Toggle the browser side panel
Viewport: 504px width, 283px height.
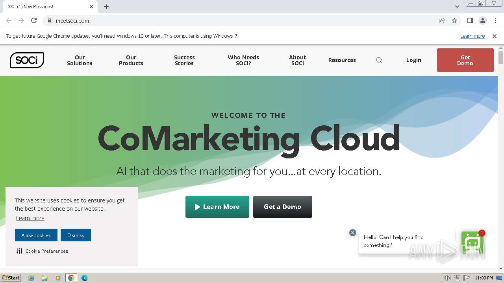[470, 20]
